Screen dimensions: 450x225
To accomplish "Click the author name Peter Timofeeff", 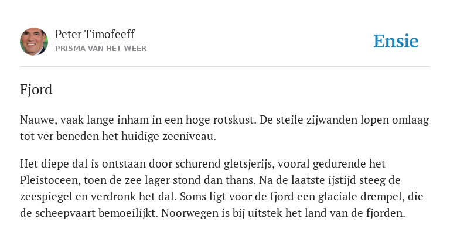I will tap(95, 34).
